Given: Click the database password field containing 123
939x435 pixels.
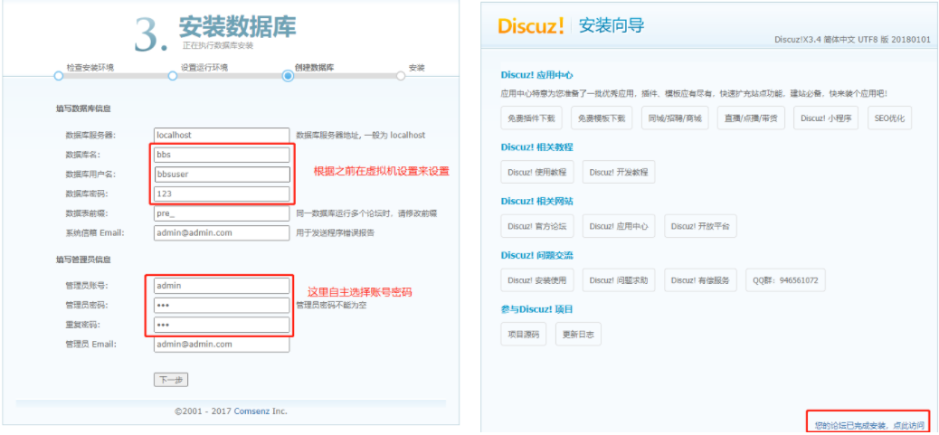Looking at the screenshot, I should pyautogui.click(x=222, y=194).
